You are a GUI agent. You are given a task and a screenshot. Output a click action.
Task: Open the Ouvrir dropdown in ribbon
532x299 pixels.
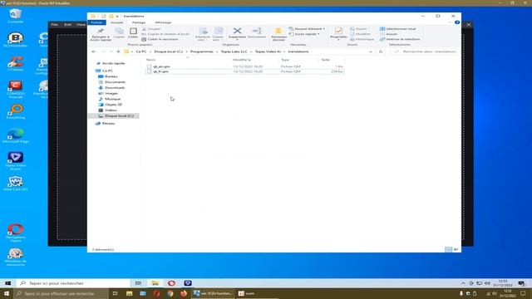pyautogui.click(x=360, y=29)
